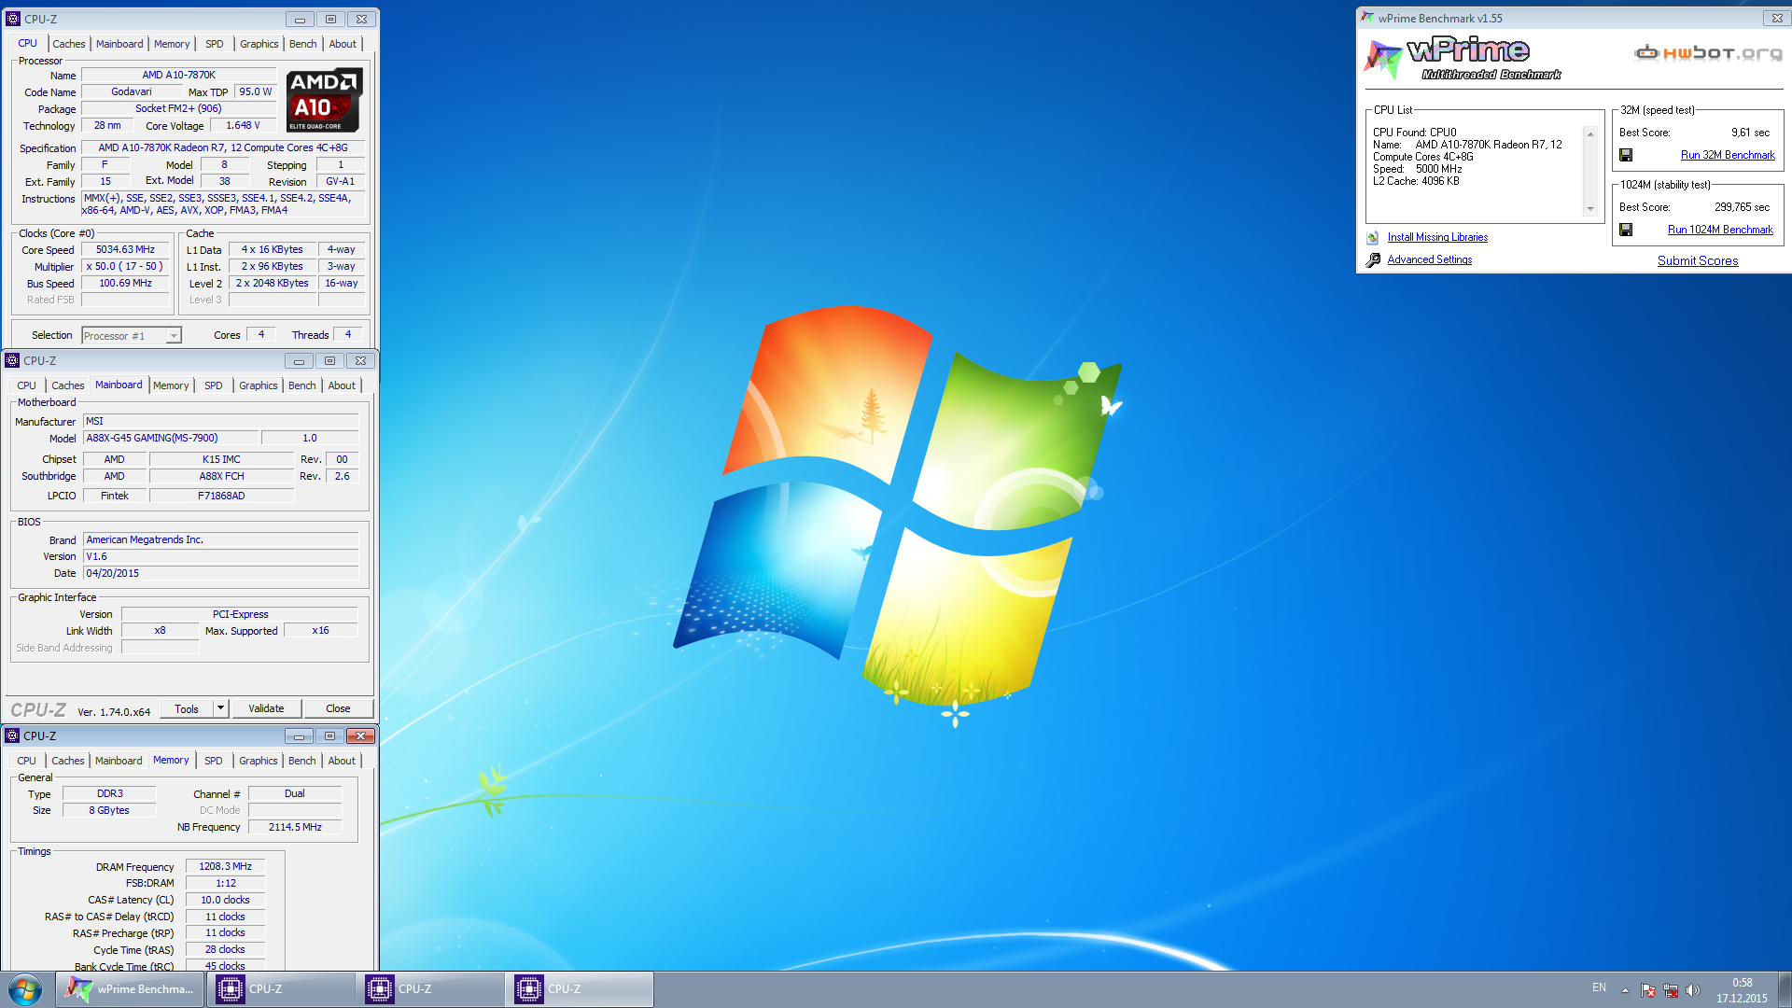Click the CPU-Z title bar icon of top window
1792x1008 pixels.
pyautogui.click(x=13, y=19)
